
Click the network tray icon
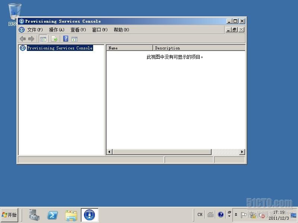pyautogui.click(x=253, y=215)
